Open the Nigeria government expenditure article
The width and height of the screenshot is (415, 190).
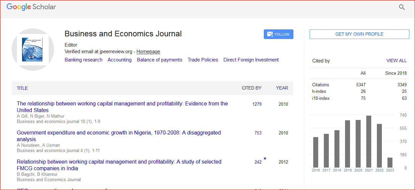[x=119, y=133]
